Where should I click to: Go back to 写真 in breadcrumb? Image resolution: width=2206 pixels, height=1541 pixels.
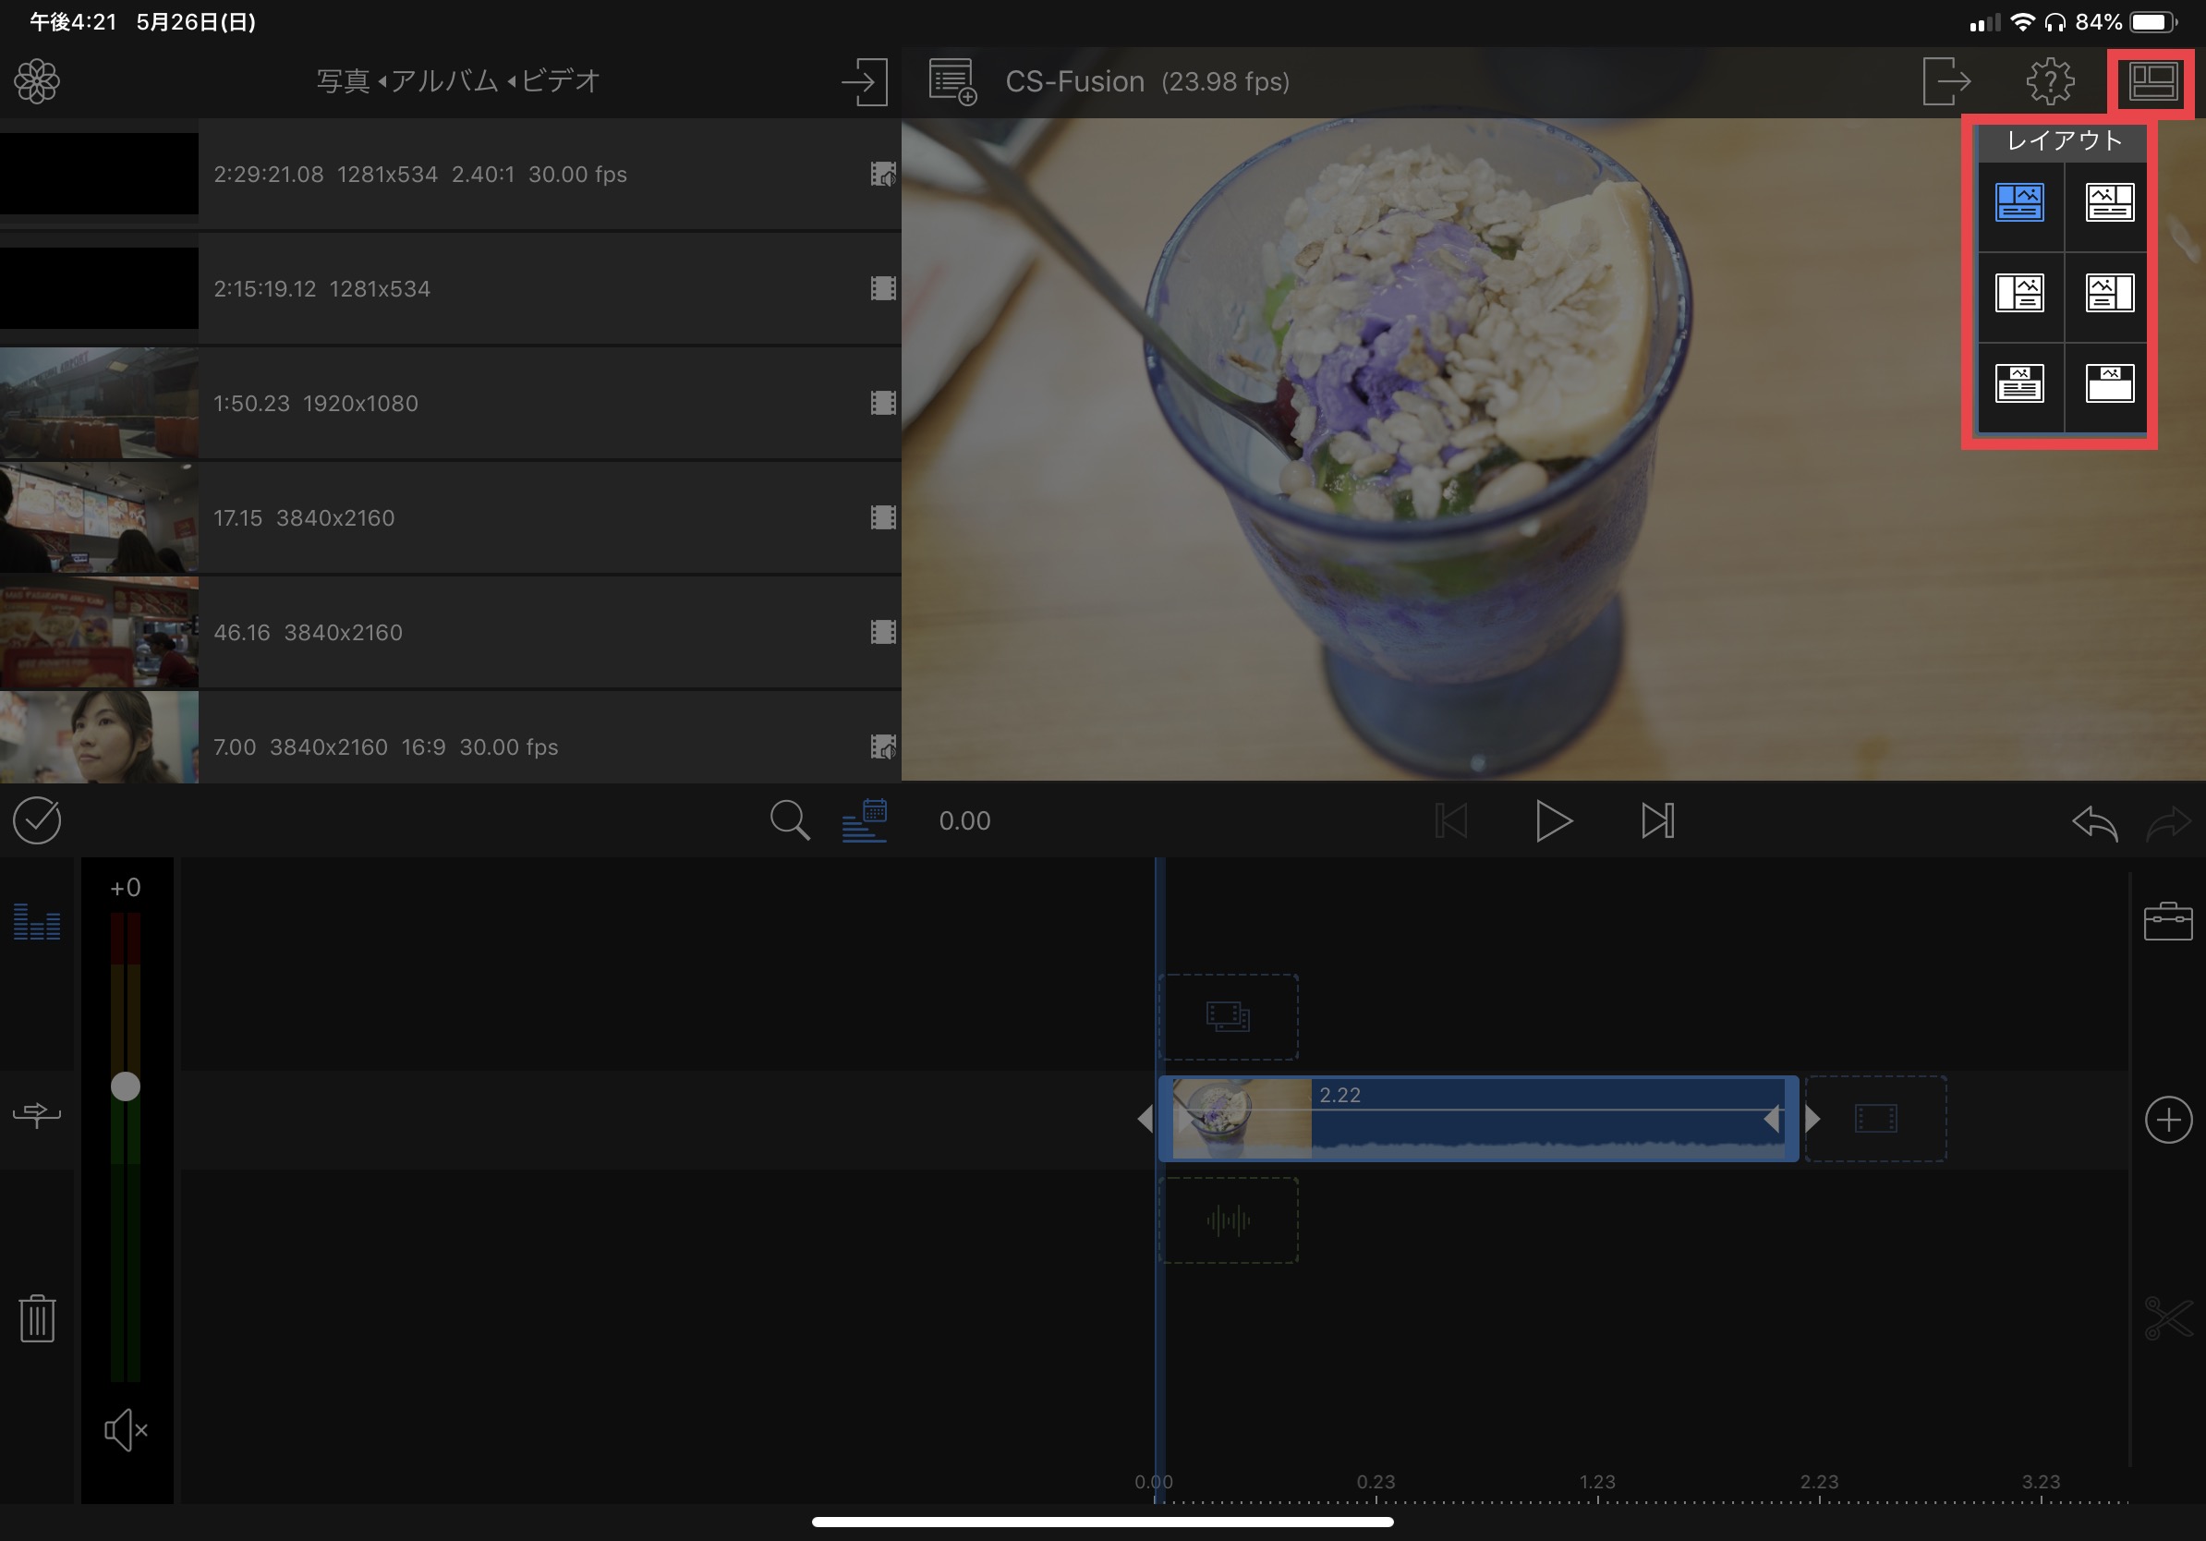pos(343,81)
